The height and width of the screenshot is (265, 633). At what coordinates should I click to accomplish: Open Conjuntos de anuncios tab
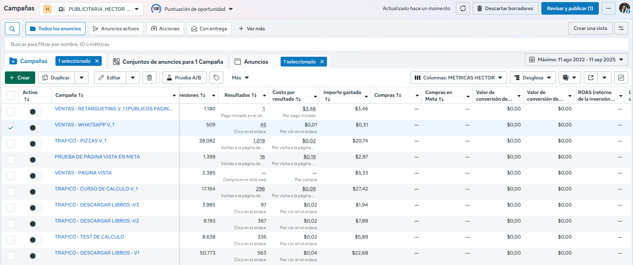168,62
